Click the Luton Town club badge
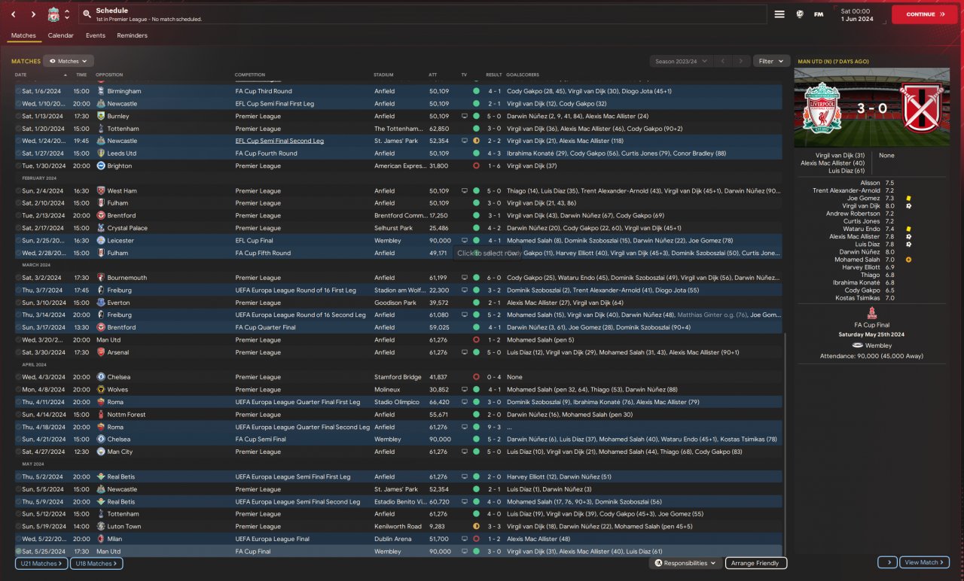The width and height of the screenshot is (964, 581). (101, 527)
